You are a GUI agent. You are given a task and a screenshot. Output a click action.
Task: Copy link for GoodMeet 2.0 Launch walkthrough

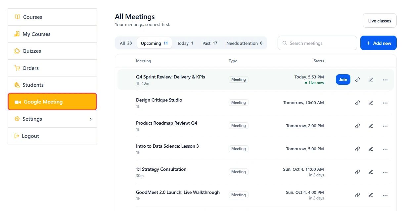357,195
